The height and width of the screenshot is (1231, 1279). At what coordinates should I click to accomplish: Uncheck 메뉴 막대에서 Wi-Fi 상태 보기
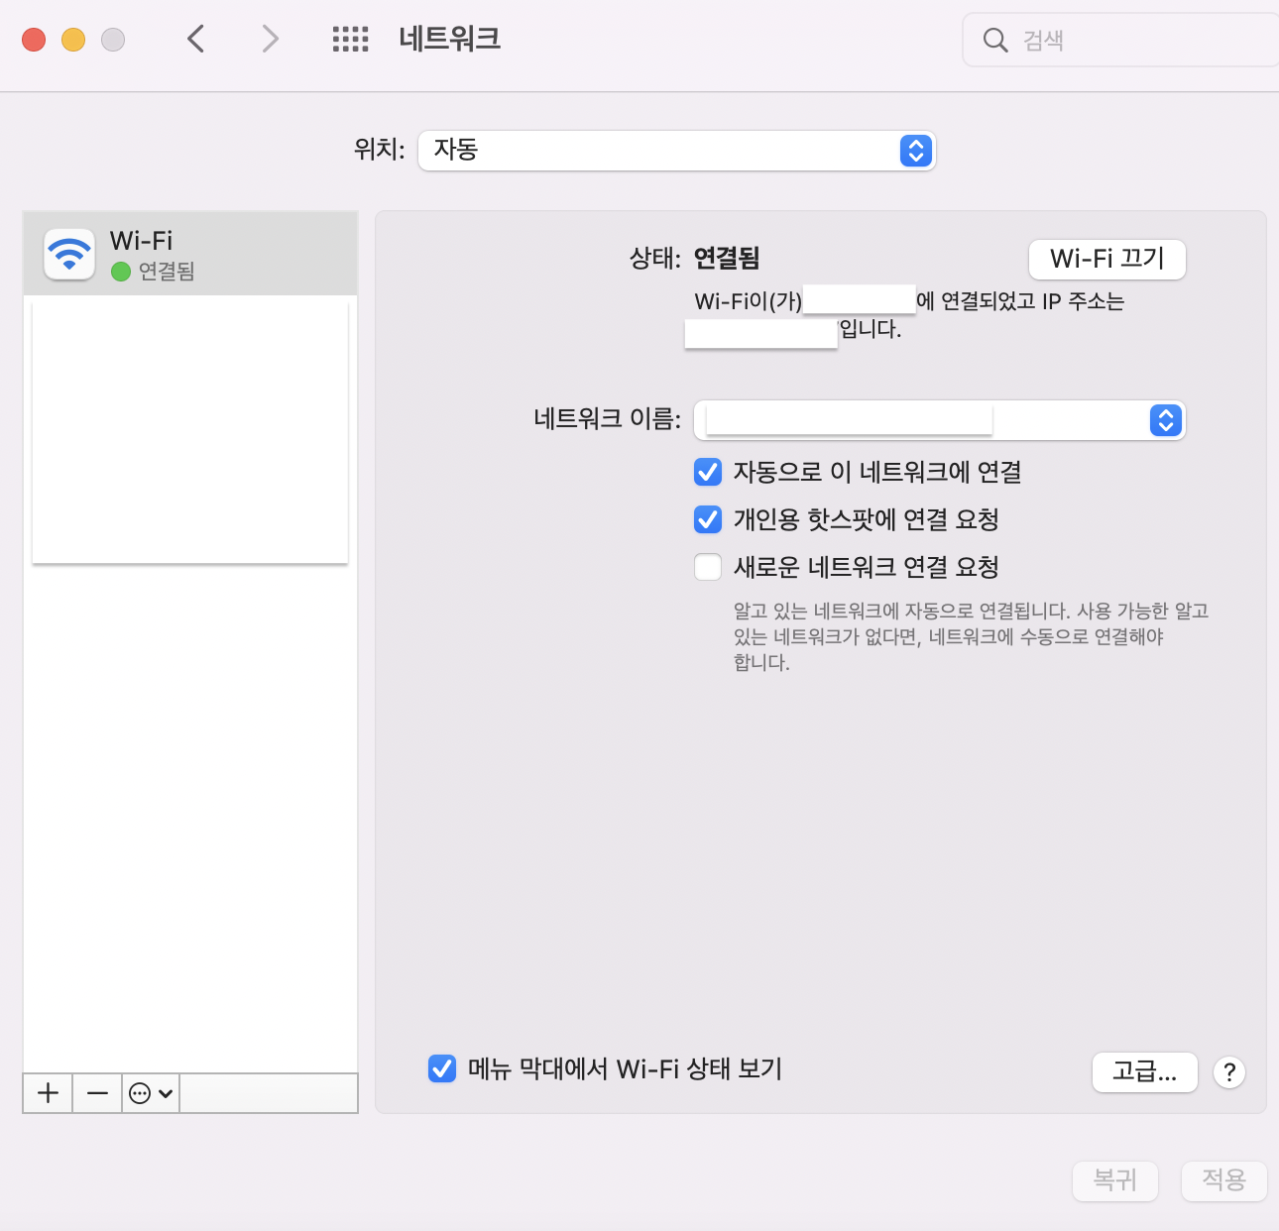click(x=442, y=1068)
